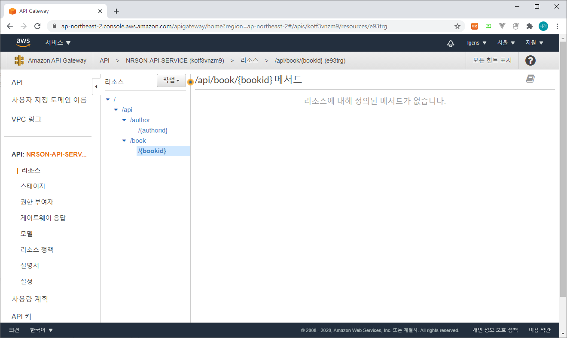Click the page vertical scrollbar
Screen dimensions: 567x338
[563, 169]
